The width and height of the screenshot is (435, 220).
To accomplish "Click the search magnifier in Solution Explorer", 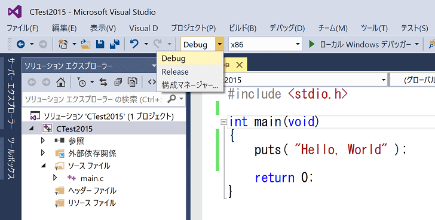I will click(172, 99).
